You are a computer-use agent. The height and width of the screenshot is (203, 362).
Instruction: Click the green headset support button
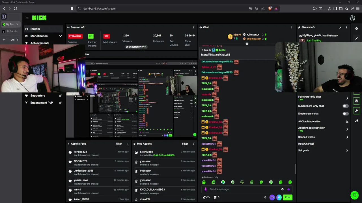pyautogui.click(x=354, y=195)
